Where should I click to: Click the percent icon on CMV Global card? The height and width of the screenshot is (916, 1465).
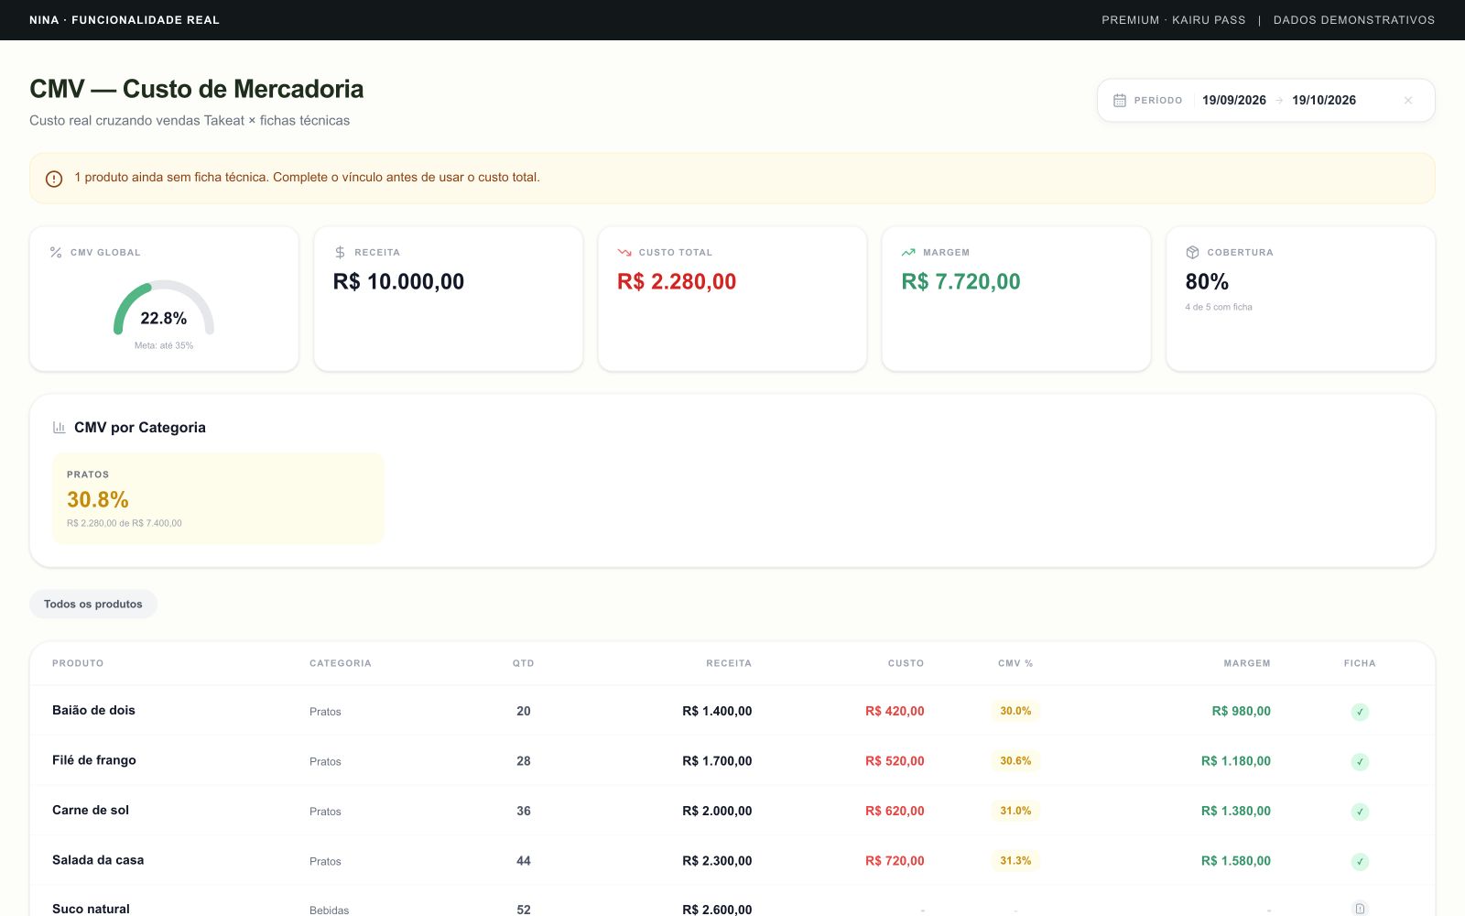click(56, 252)
